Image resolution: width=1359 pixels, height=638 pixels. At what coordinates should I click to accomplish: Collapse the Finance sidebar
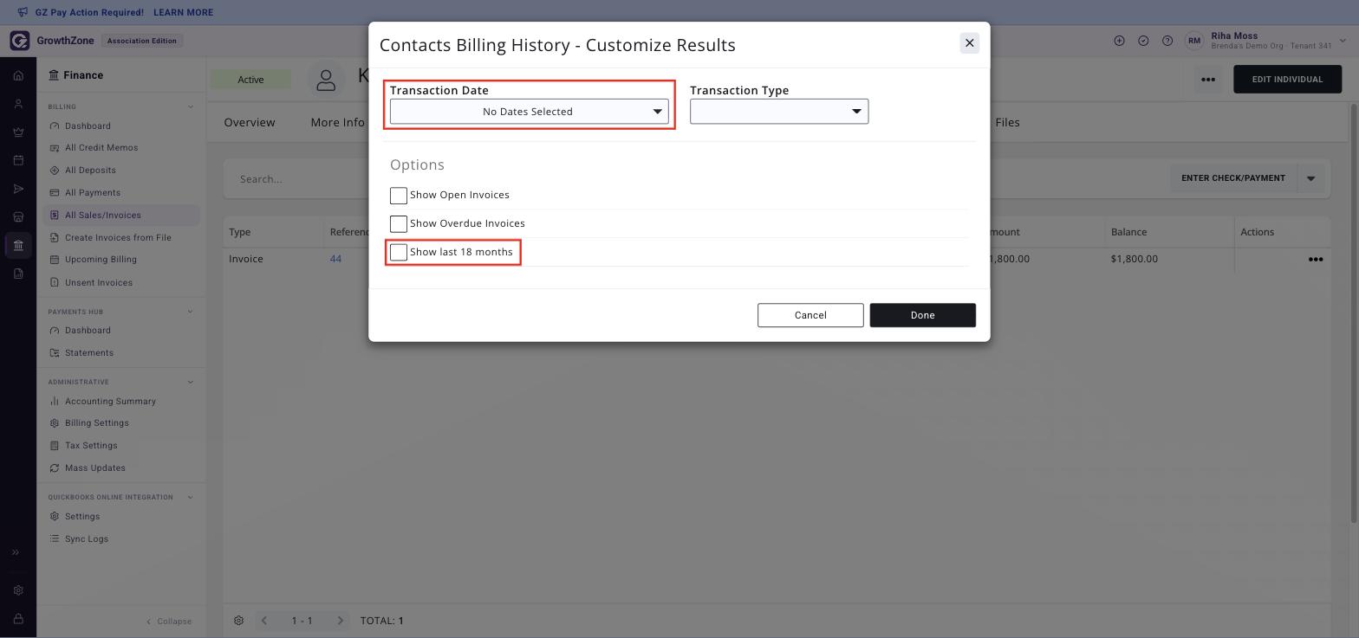169,622
